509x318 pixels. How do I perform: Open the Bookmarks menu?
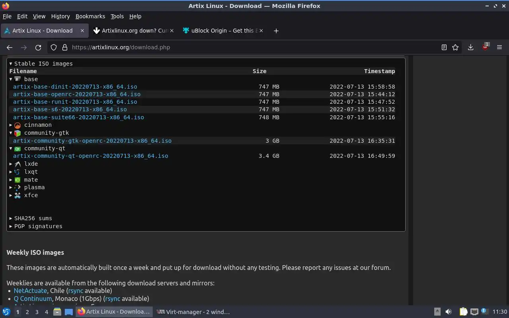point(90,16)
